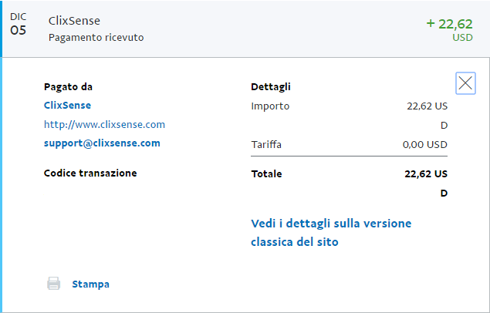490x313 pixels.
Task: Click the DIC 05 transaction date
Action: pyautogui.click(x=18, y=24)
